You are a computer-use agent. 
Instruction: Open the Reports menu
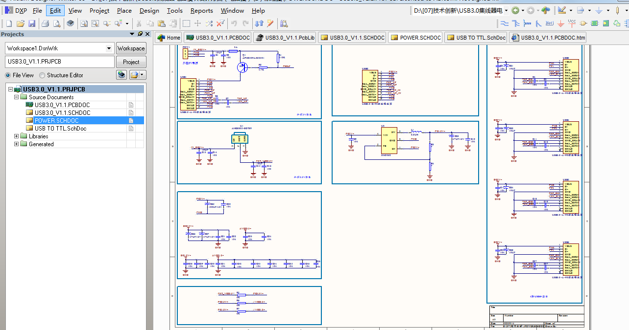202,10
